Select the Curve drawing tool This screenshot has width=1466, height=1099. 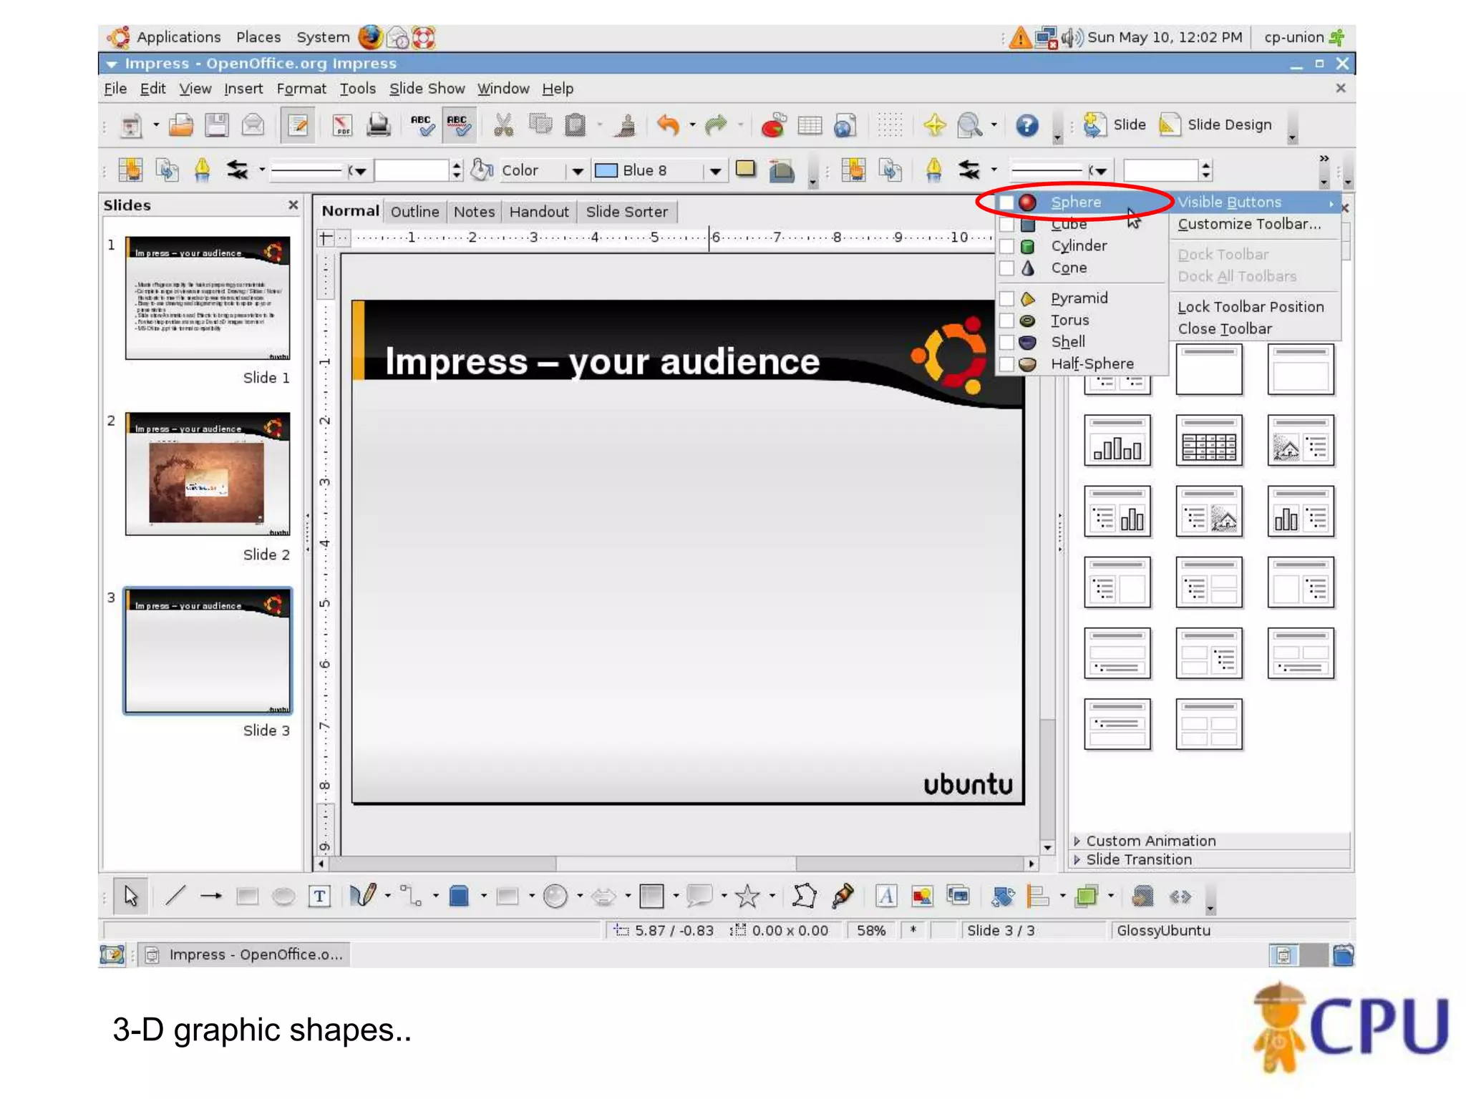click(363, 896)
